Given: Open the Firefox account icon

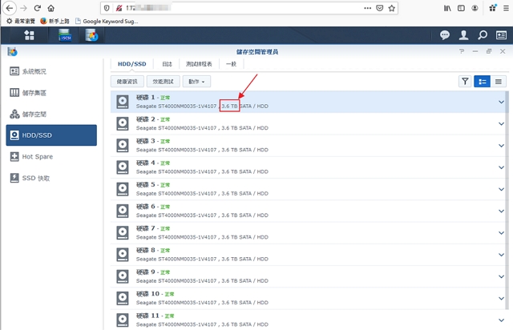Looking at the screenshot, I should coord(475,8).
